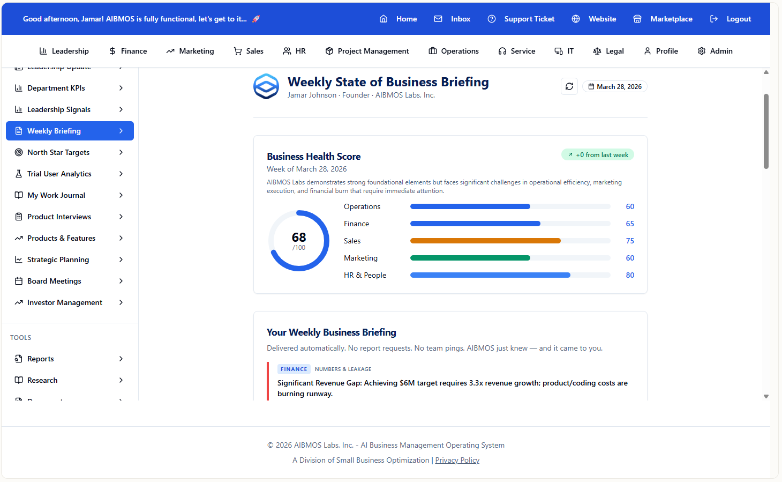Click the 'Week of March 28, 2026' text
Screen dimensions: 782x482
307,169
